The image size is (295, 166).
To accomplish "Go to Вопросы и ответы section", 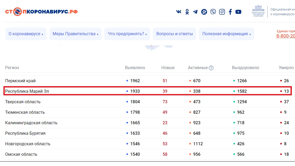I will click(174, 34).
